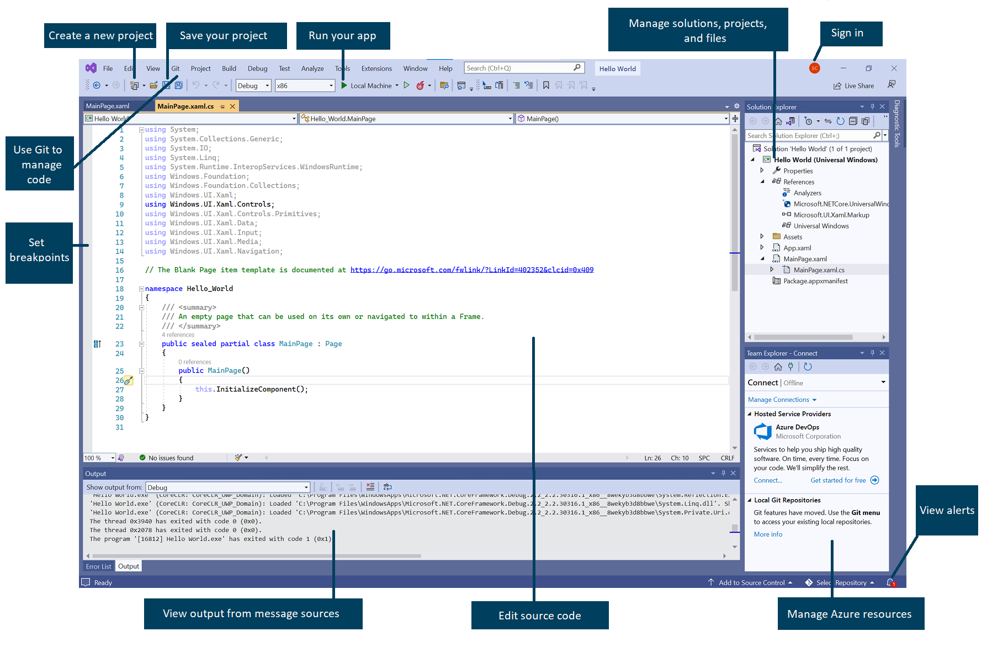Switch to the Error List tab
Screen dimensions: 987x647
pos(98,566)
